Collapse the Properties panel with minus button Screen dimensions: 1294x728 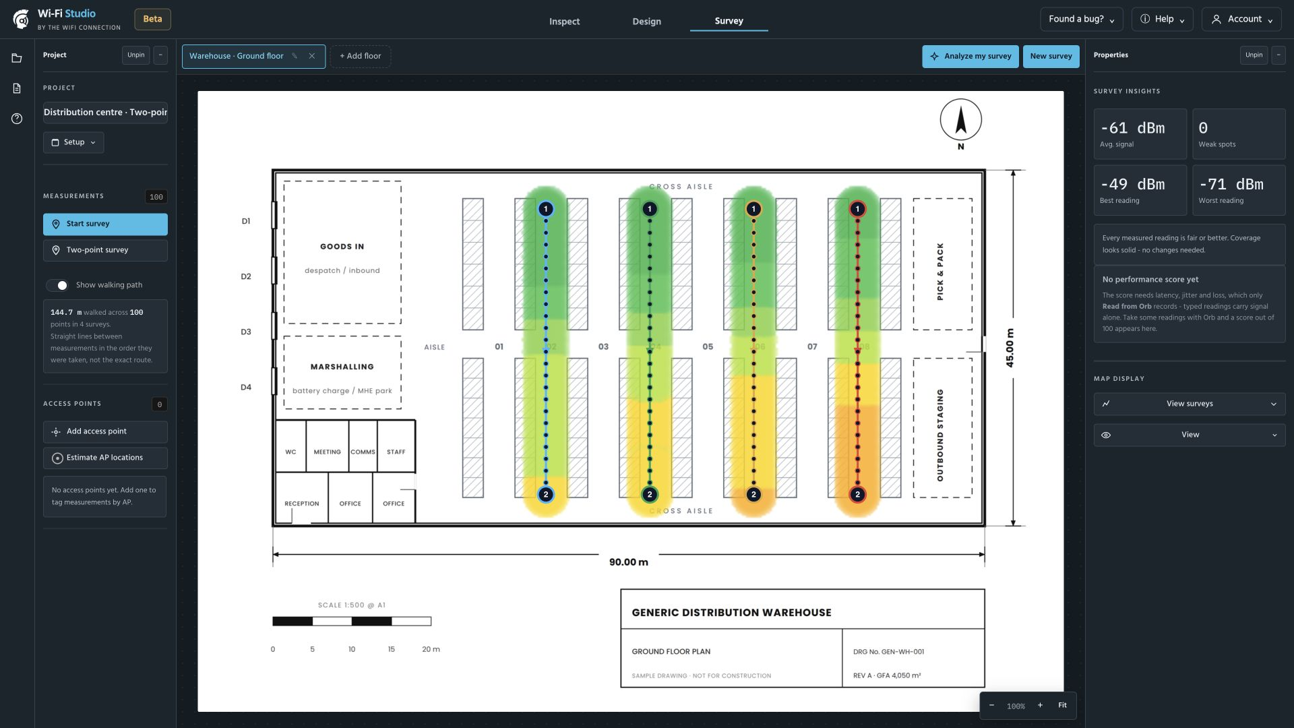[1278, 55]
